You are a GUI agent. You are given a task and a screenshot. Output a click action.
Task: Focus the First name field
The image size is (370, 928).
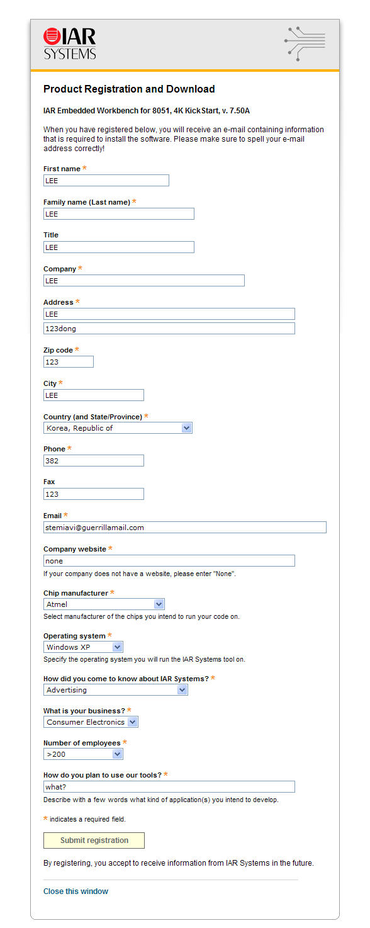(106, 181)
